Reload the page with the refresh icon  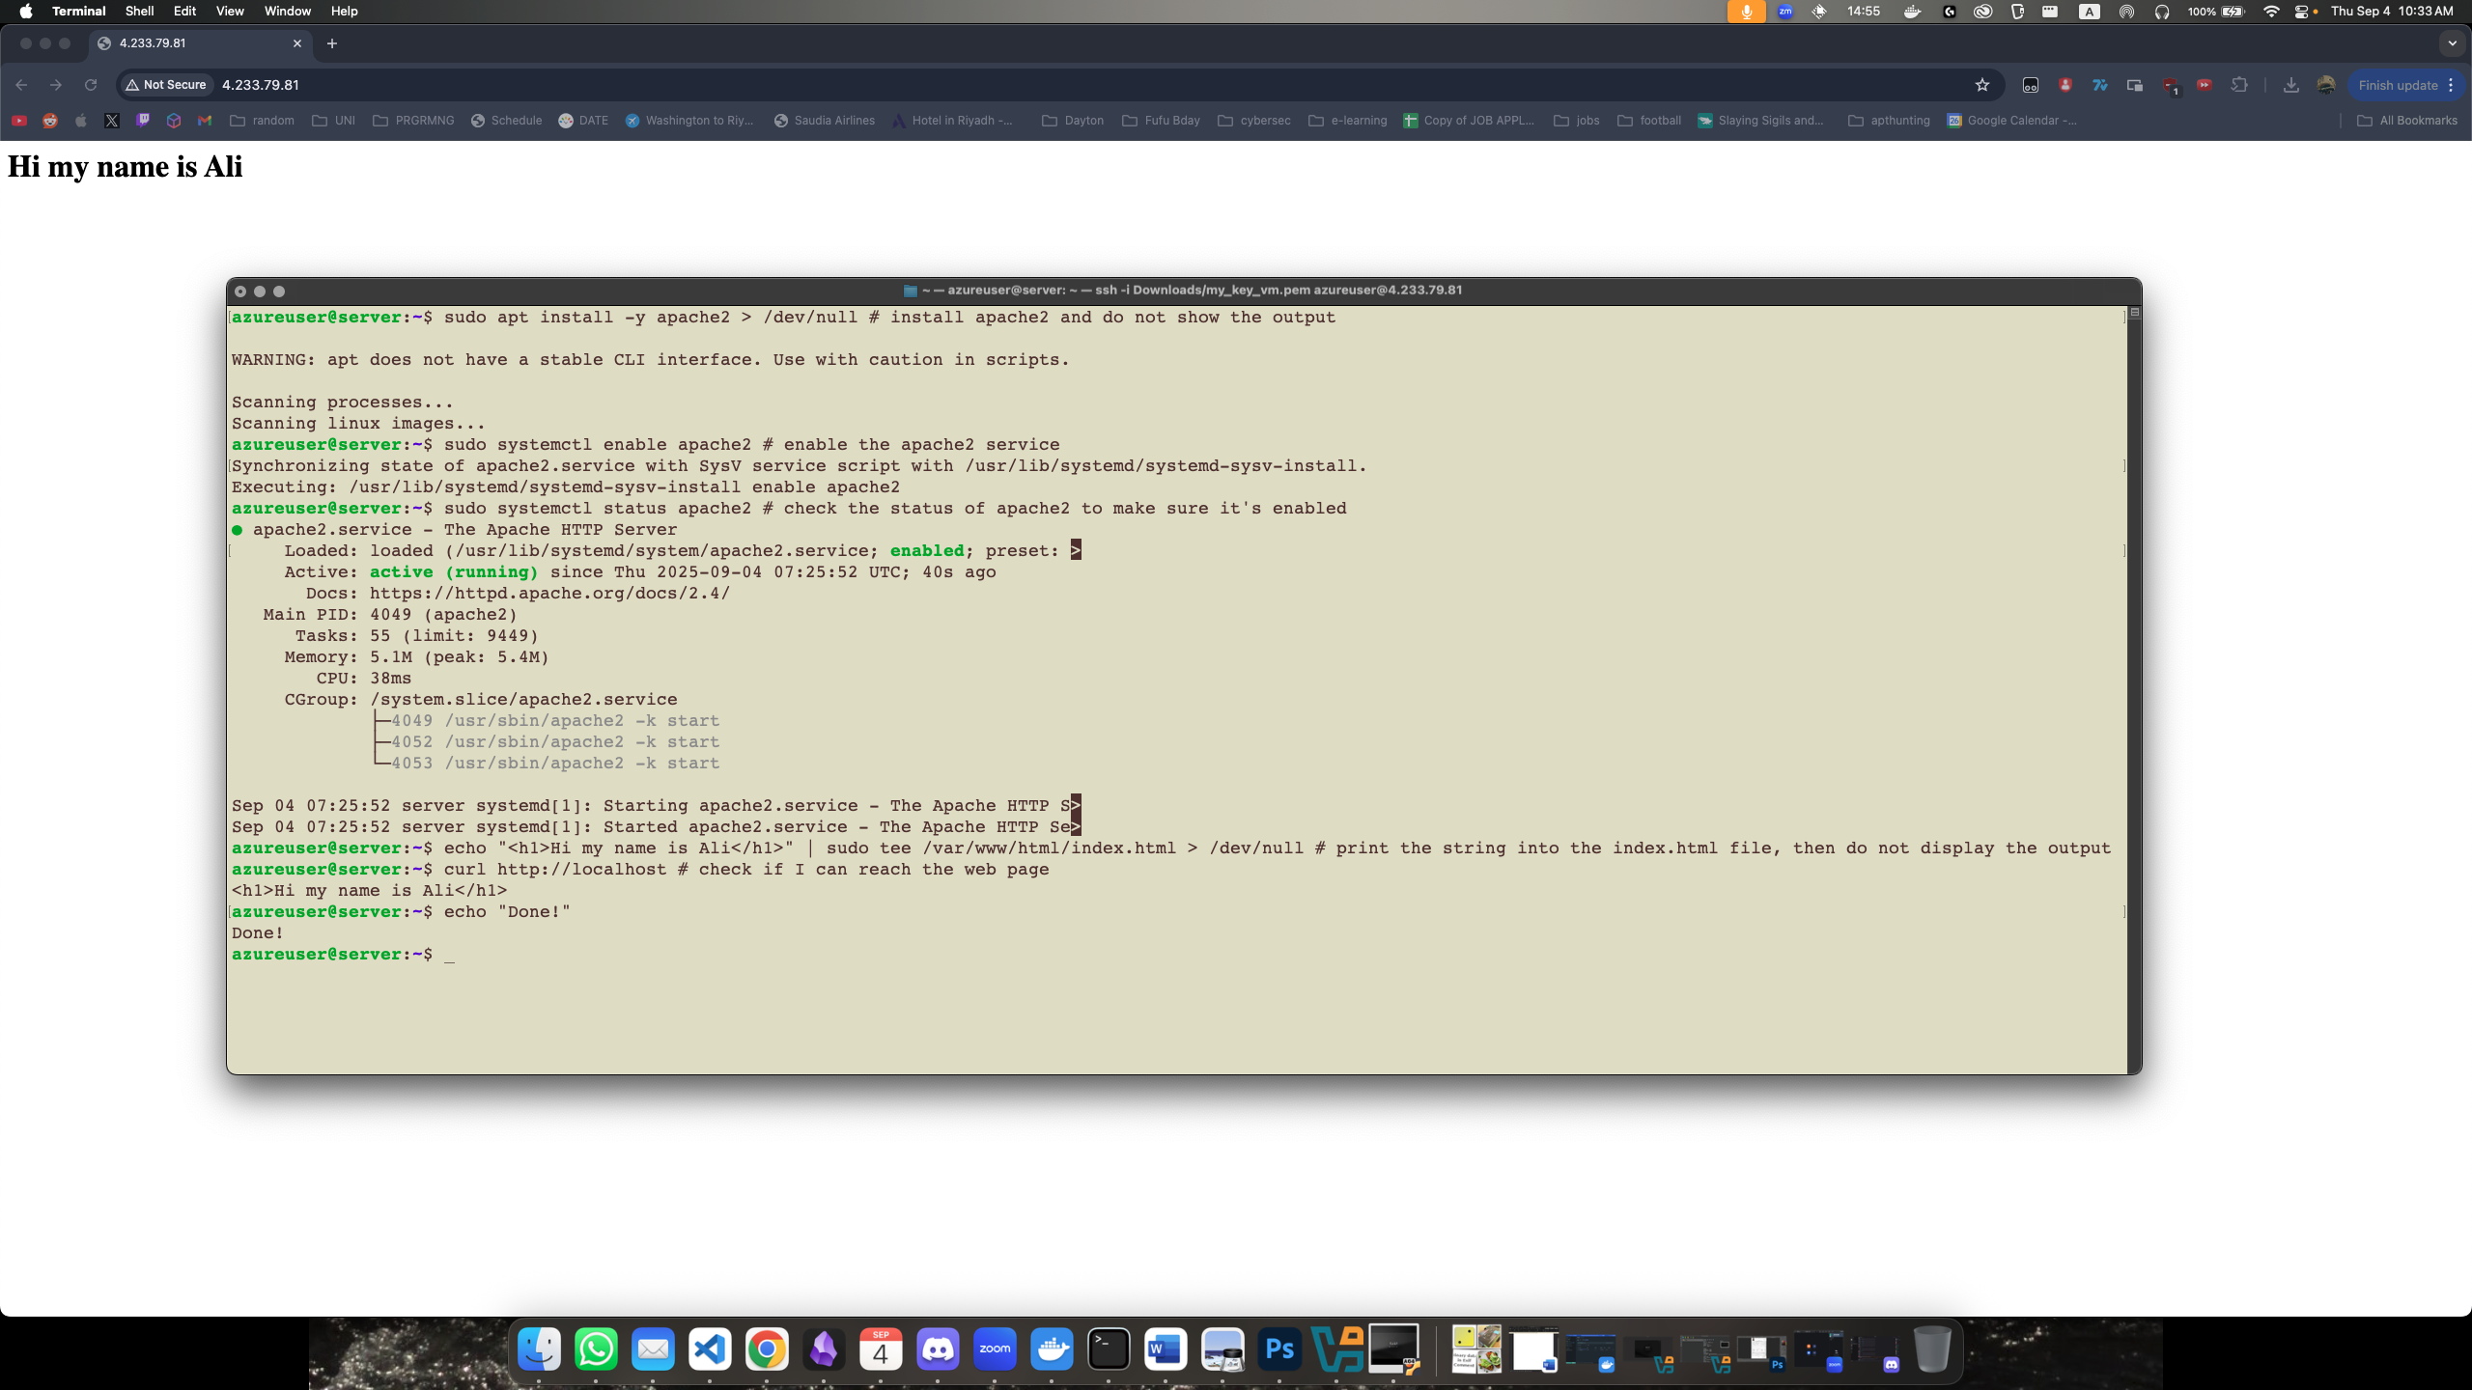coord(91,85)
